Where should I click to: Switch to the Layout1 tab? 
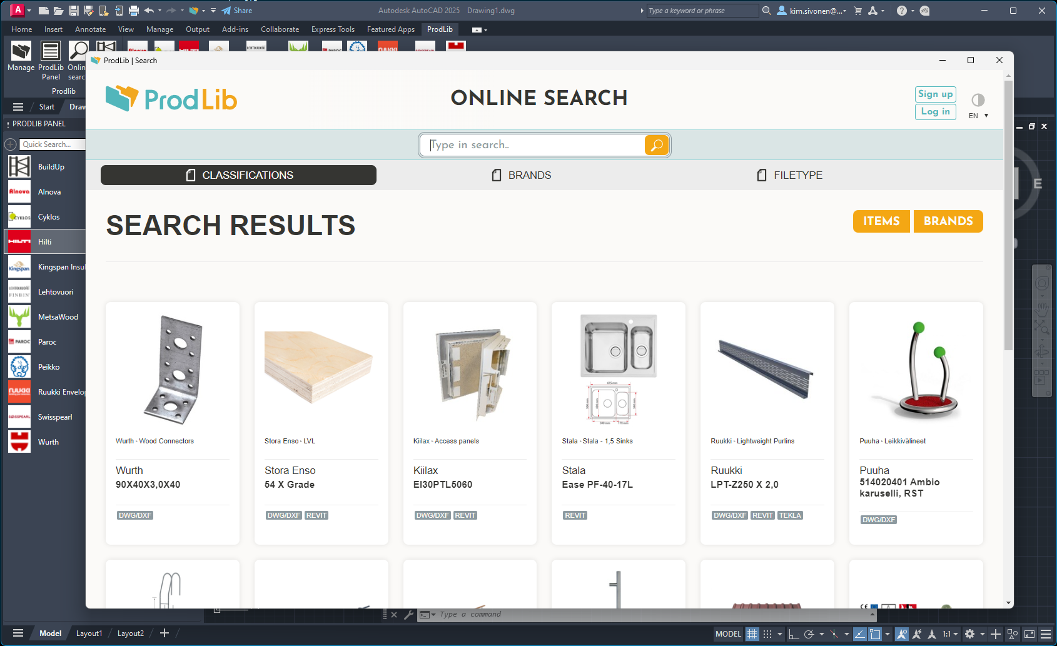[89, 633]
